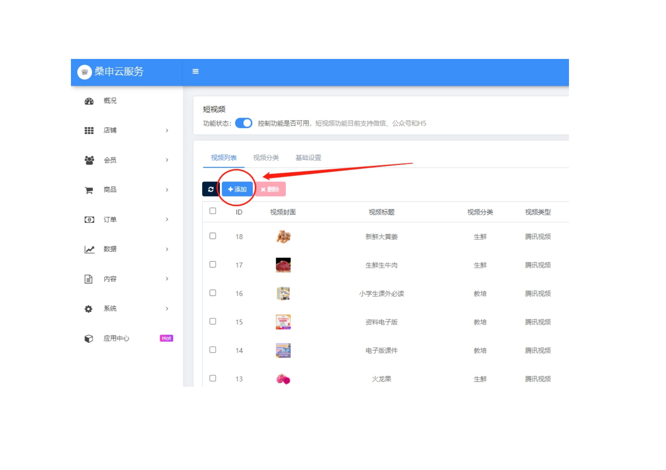Check the box for row ID 17
This screenshot has width=666, height=470.
(213, 264)
